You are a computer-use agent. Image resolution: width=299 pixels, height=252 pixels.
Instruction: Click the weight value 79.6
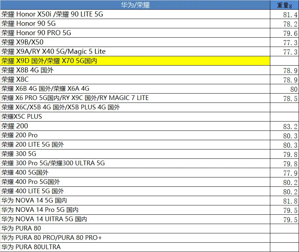pos(290,33)
